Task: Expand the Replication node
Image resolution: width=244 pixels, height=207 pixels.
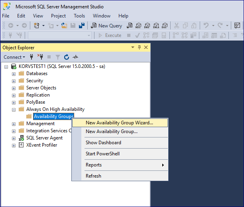Action: click(14, 95)
